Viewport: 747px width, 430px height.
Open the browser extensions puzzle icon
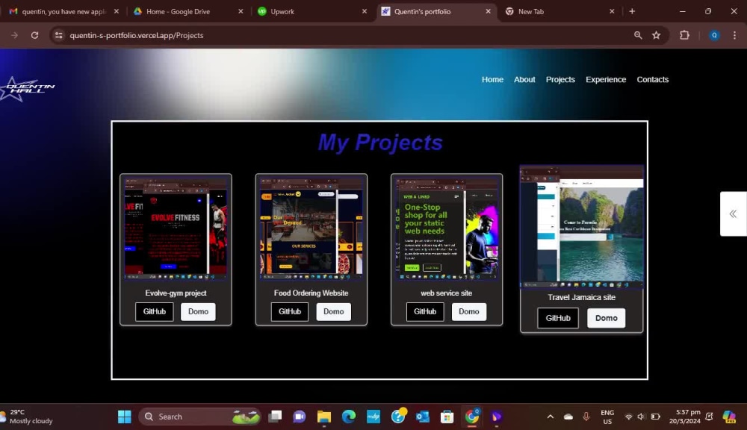click(684, 35)
